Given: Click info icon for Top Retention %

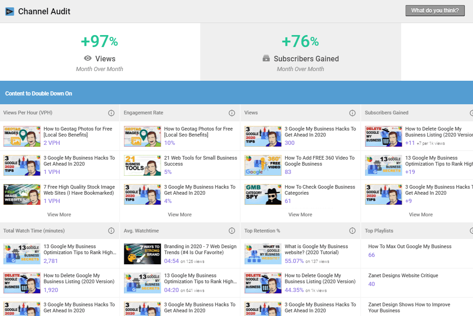Looking at the screenshot, I should tap(352, 231).
